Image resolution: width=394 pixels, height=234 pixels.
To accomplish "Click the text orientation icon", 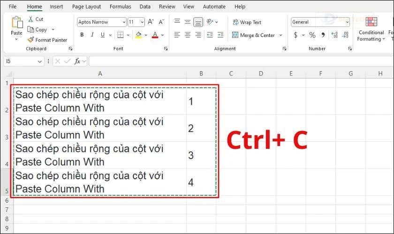I will pyautogui.click(x=210, y=22).
